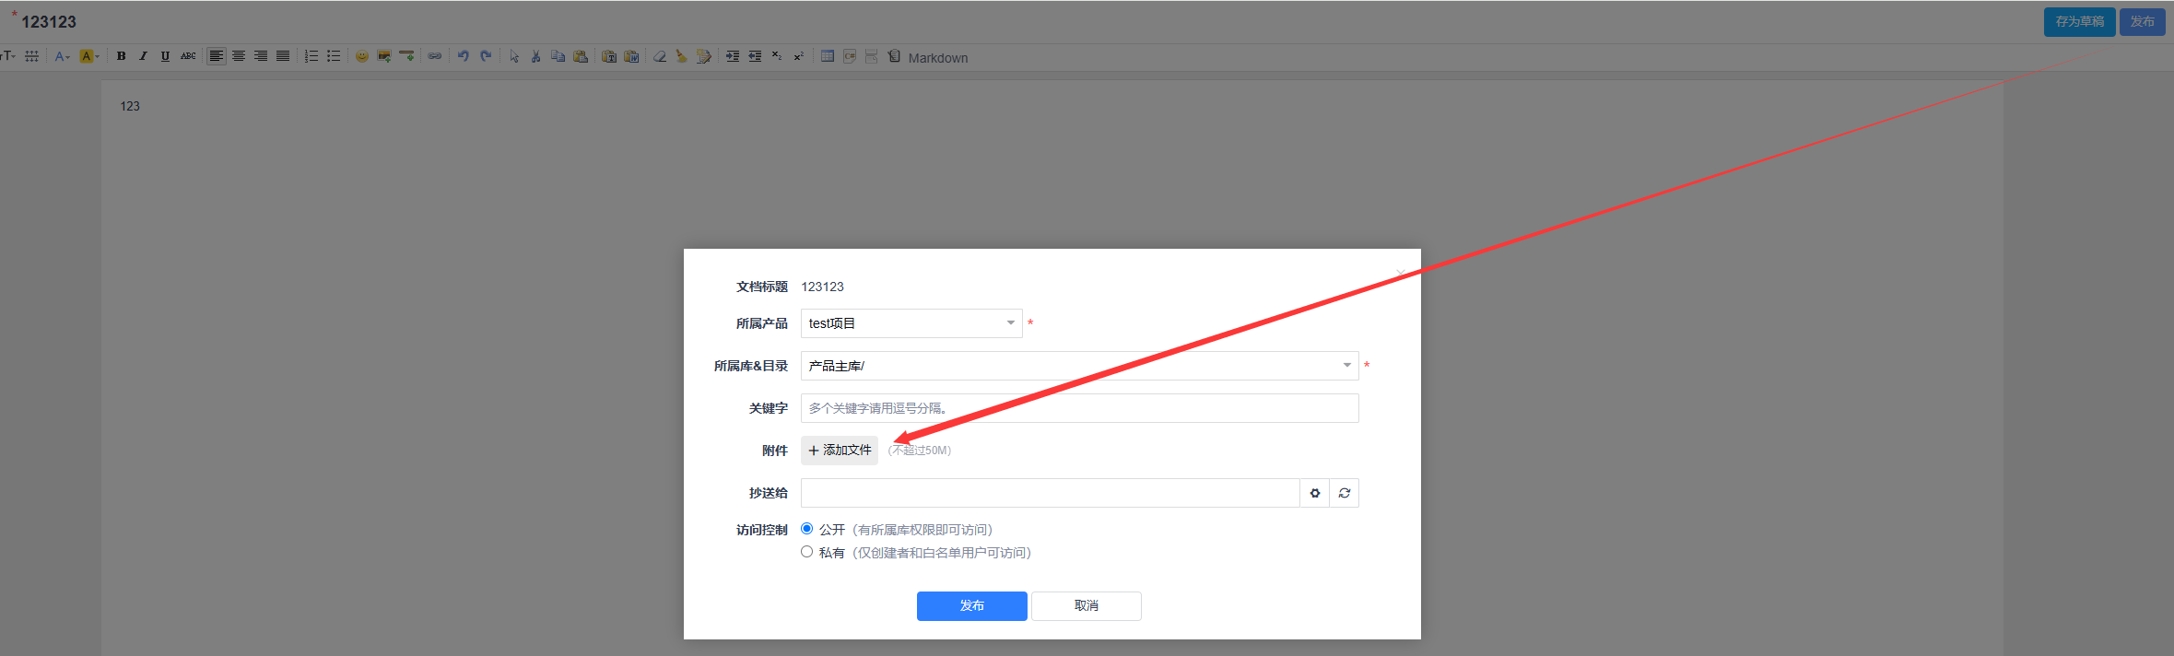Image resolution: width=2174 pixels, height=656 pixels.
Task: Apply strikethrough ABC formatting
Action: point(188,56)
